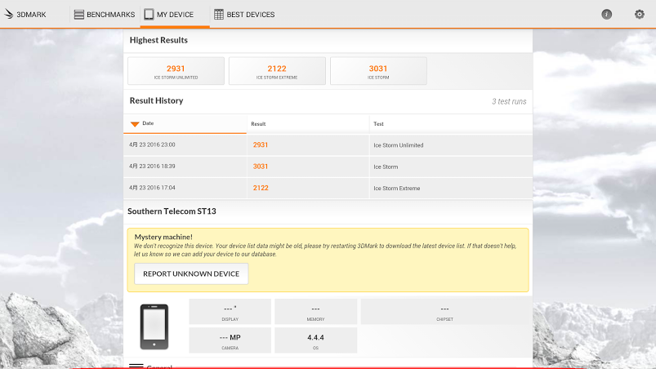Click the Mystery machine! heading

coord(163,237)
